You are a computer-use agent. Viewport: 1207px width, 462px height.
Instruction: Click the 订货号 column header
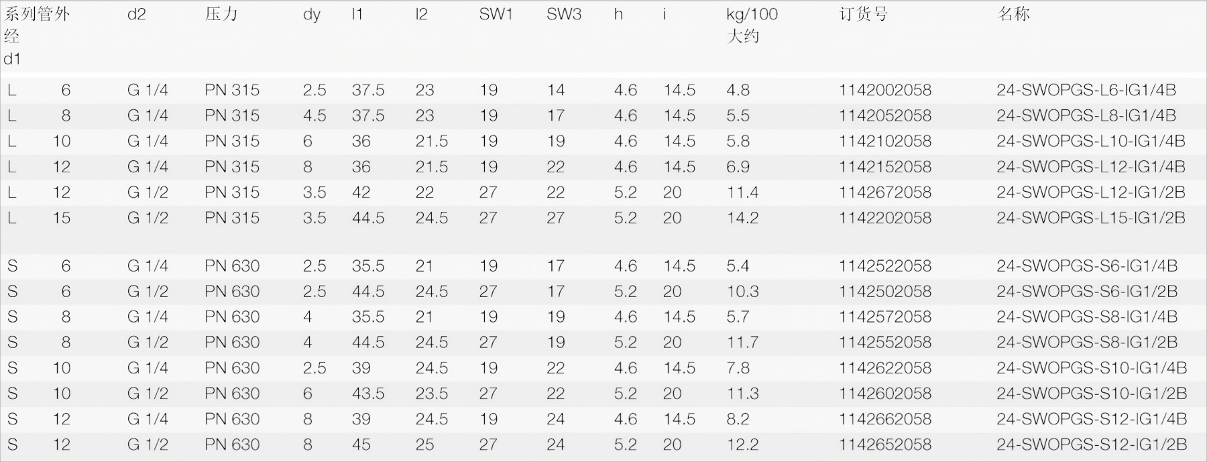[x=863, y=14]
